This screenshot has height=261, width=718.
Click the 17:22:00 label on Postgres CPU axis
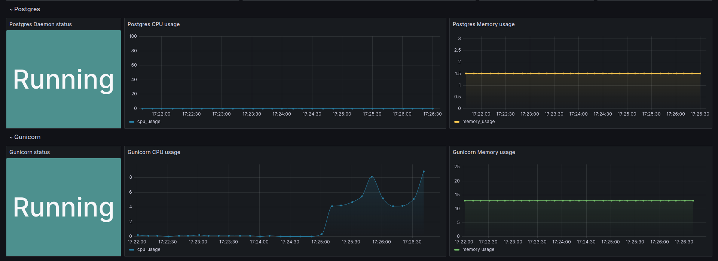click(x=161, y=114)
